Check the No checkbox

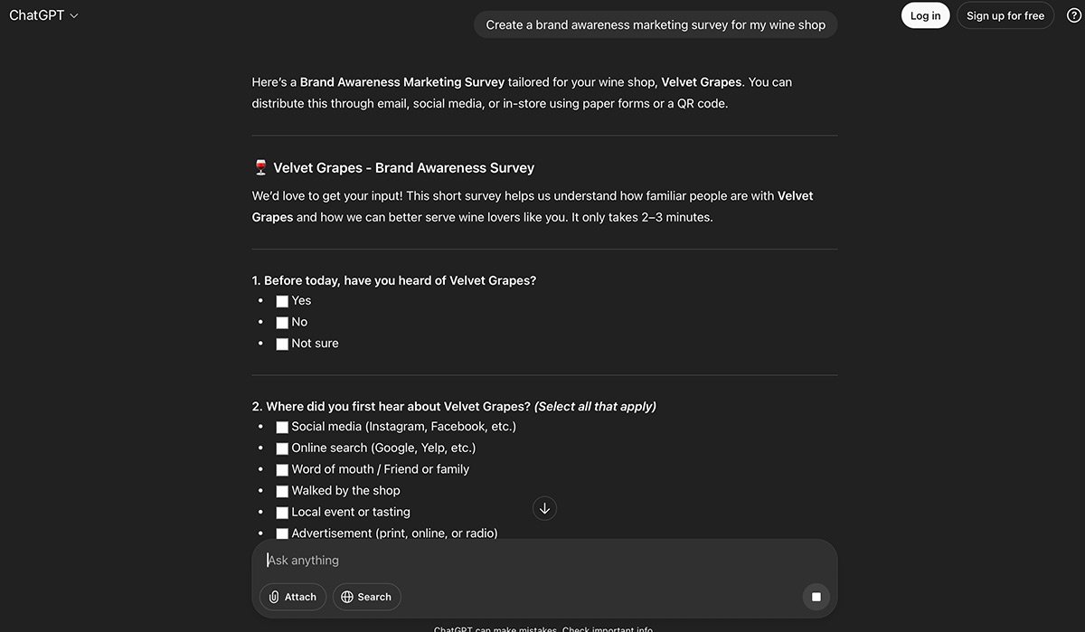pyautogui.click(x=282, y=323)
